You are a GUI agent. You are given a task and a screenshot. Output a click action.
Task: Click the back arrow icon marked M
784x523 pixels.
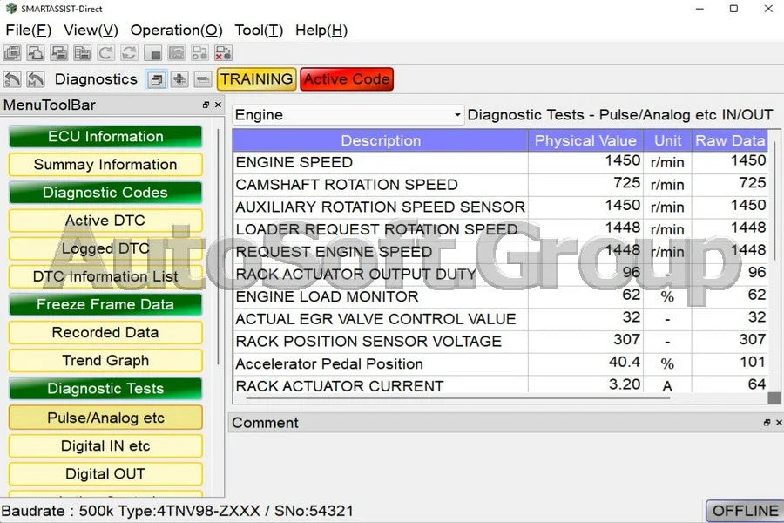pos(36,79)
